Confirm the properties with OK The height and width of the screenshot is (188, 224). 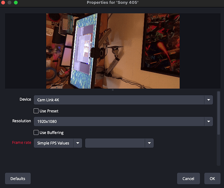212,179
